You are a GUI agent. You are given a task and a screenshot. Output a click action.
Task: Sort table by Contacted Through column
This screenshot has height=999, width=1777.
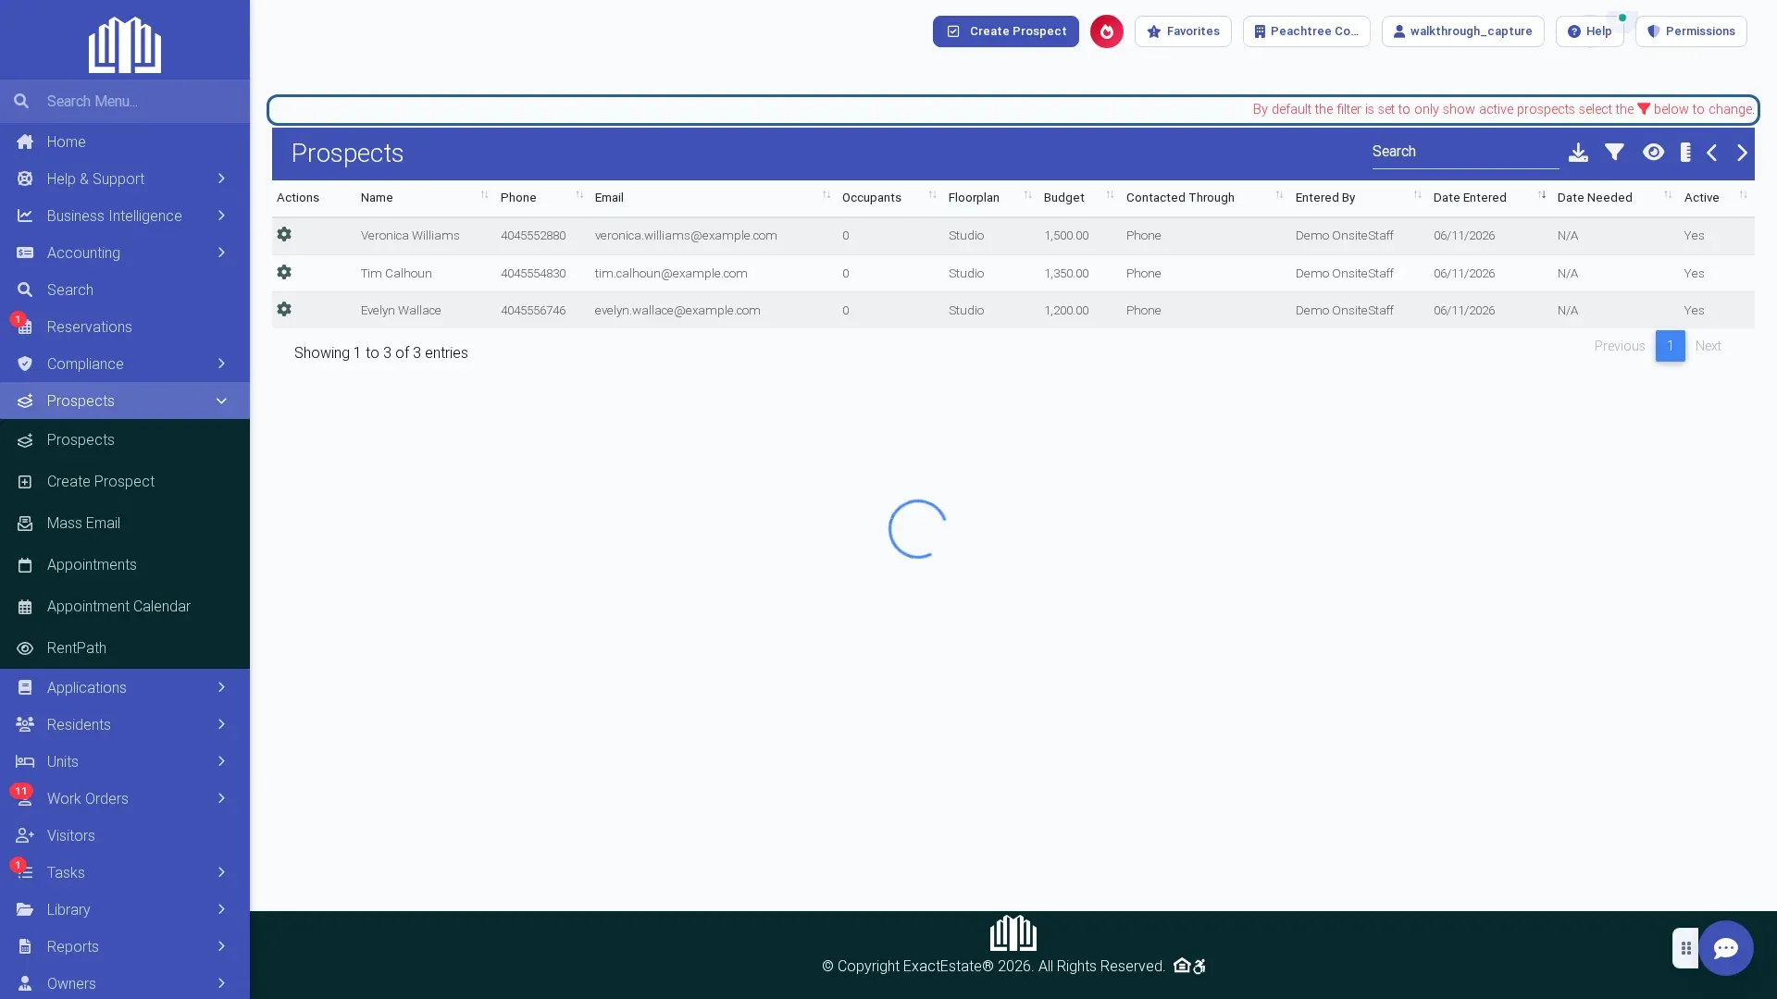pyautogui.click(x=1205, y=198)
